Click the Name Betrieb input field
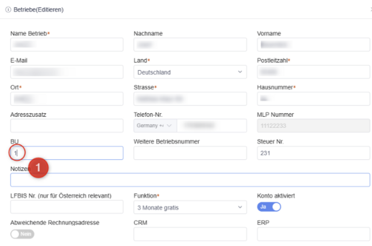372x246 pixels. point(66,45)
